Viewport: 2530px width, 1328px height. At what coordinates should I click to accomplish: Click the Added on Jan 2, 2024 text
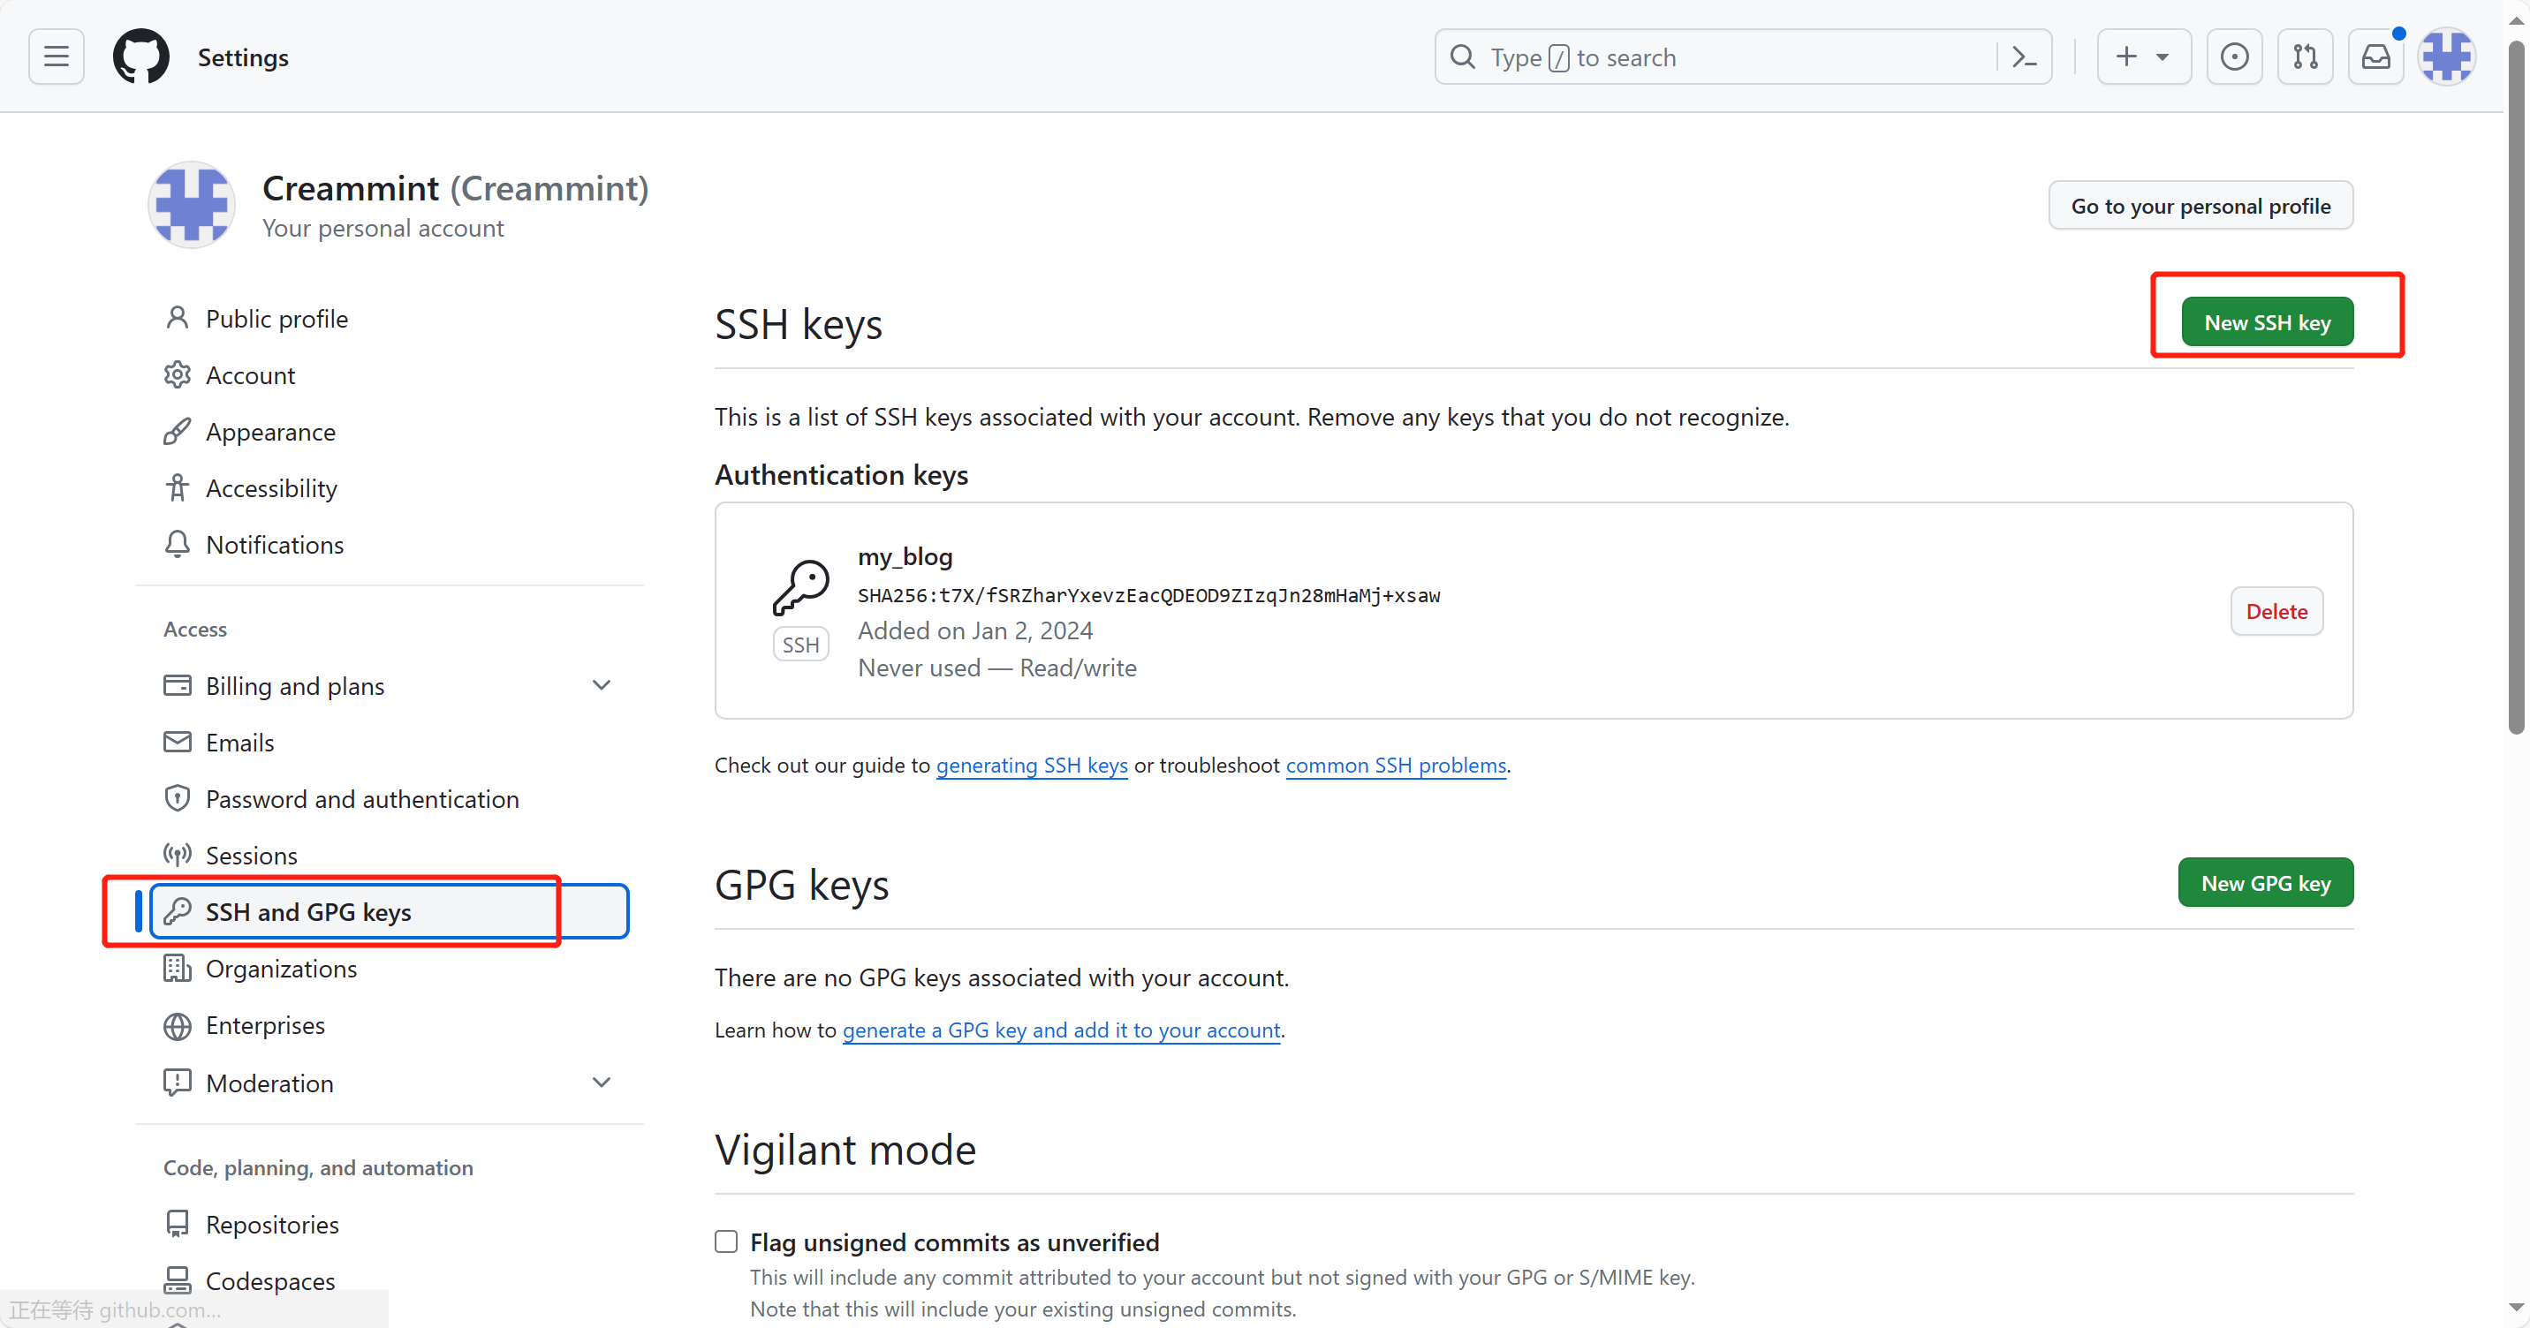975,631
